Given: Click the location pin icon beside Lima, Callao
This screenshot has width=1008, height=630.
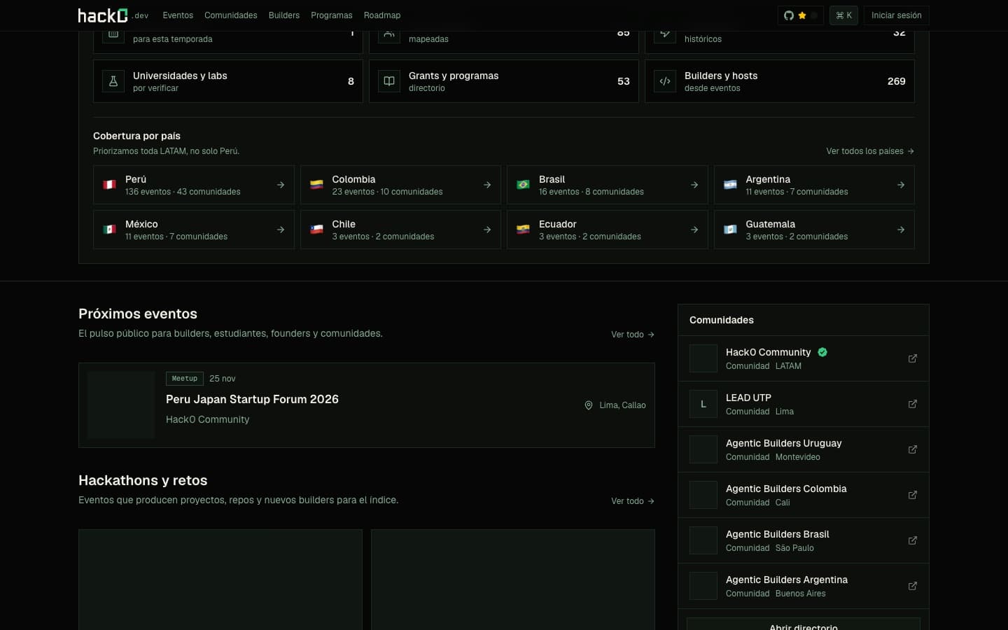Looking at the screenshot, I should point(589,405).
